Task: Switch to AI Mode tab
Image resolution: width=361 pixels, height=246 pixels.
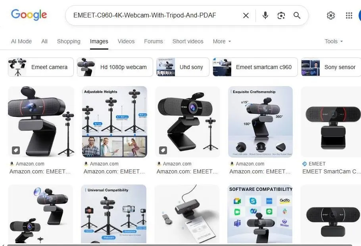Action: coord(21,41)
